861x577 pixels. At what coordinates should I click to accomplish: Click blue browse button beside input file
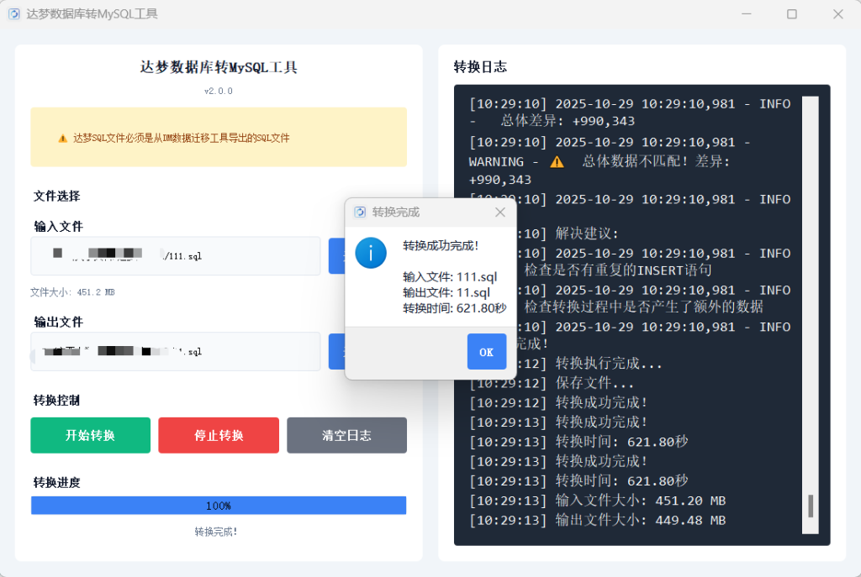tap(337, 256)
